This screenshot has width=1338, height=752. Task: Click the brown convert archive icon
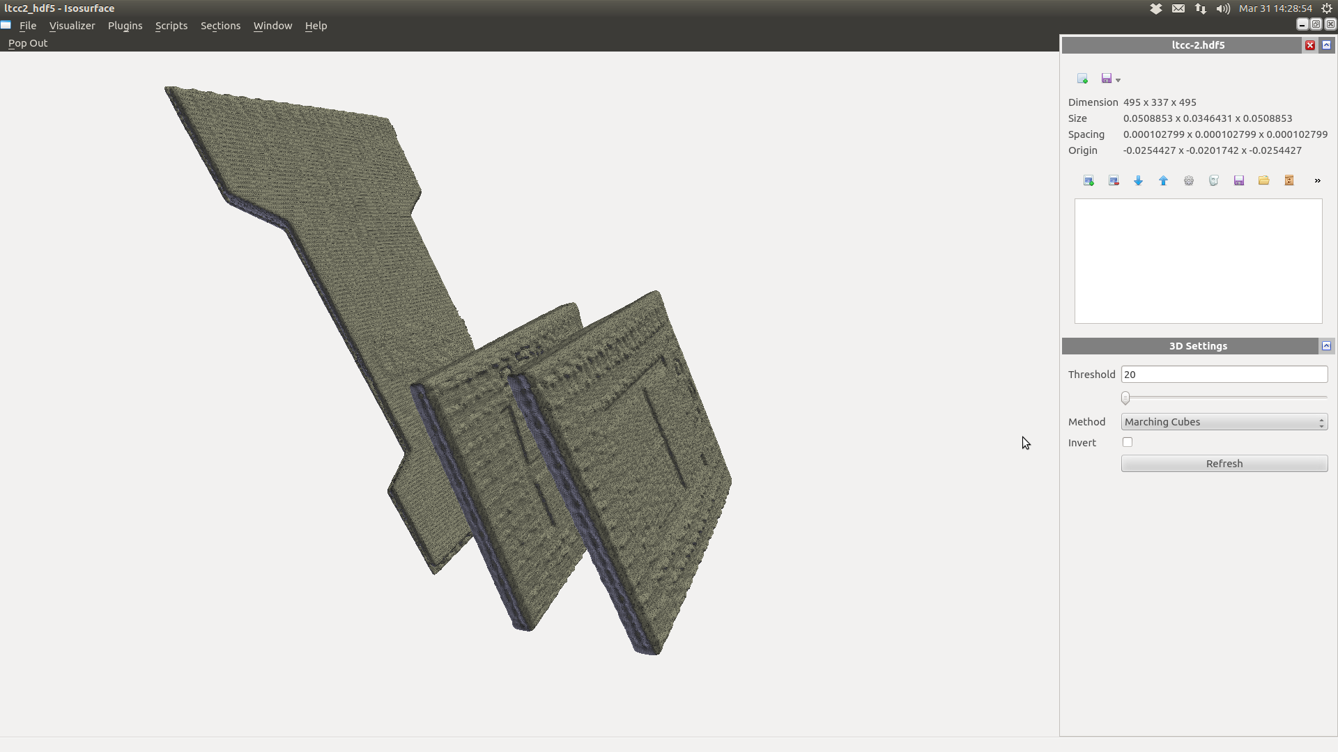click(x=1289, y=181)
